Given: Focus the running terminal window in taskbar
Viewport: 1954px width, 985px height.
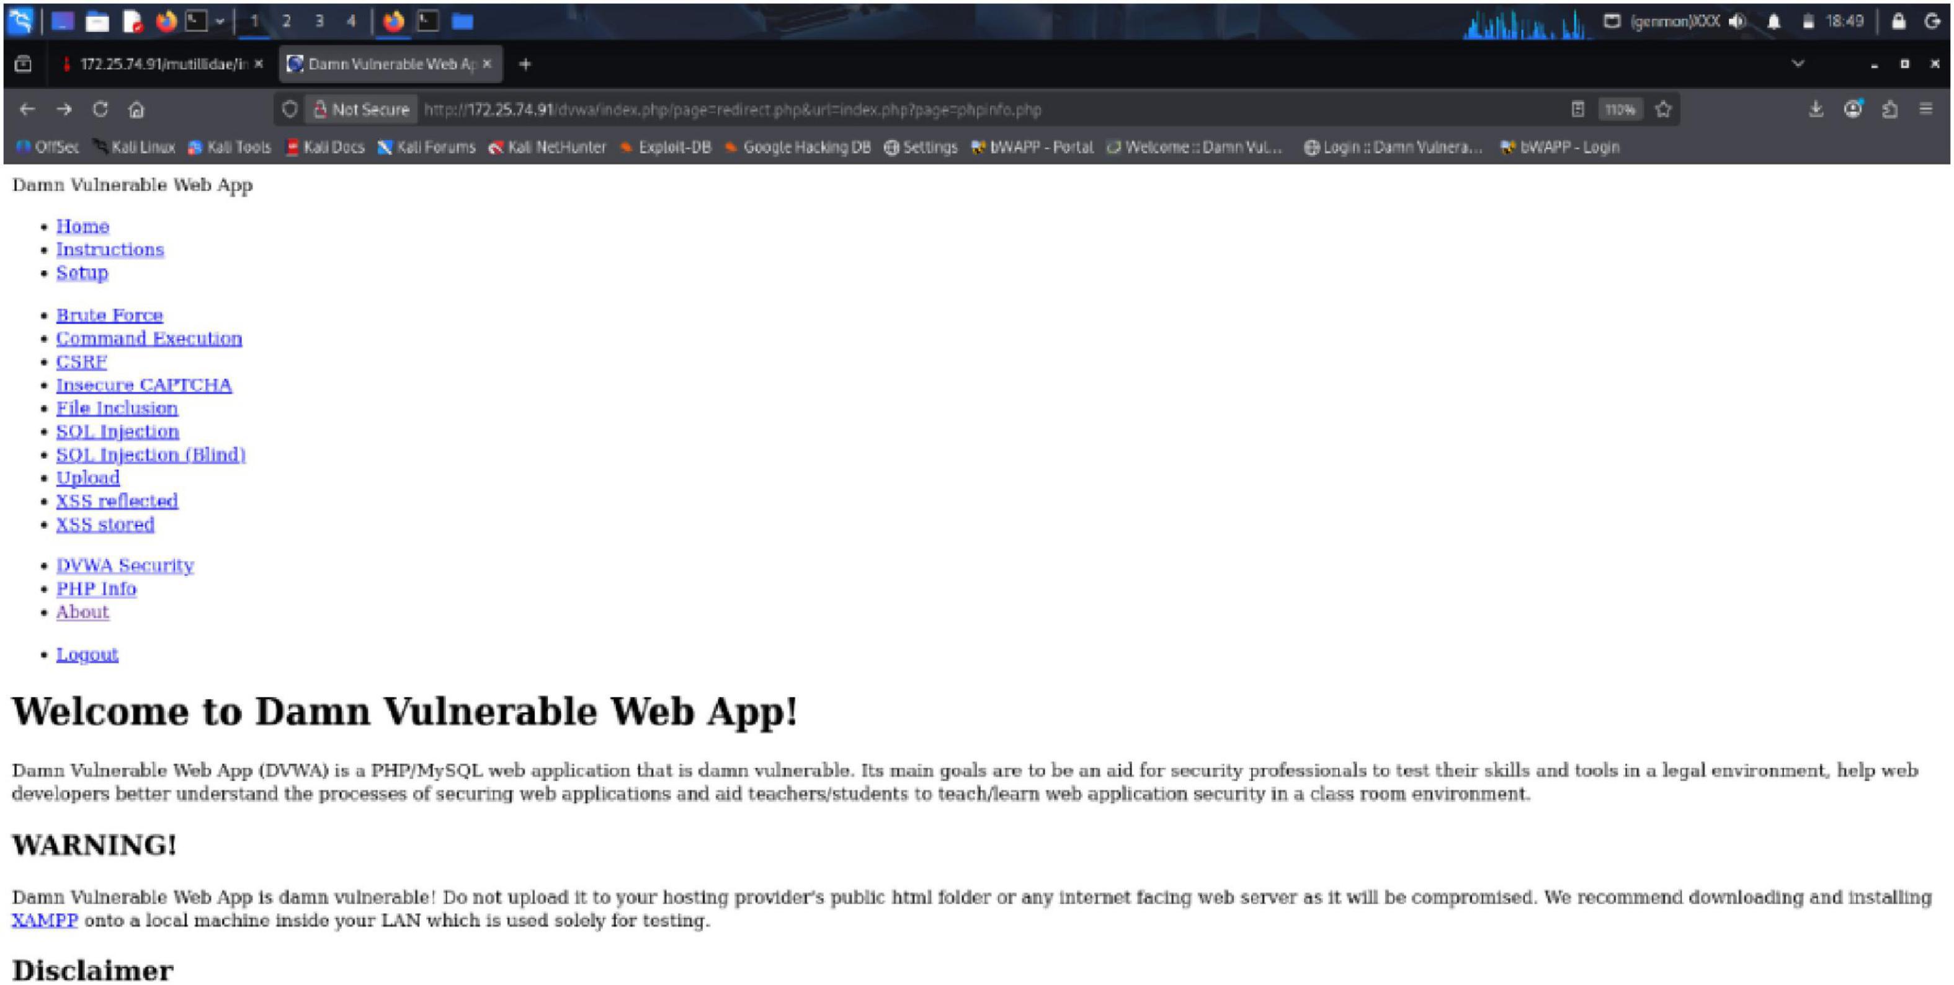Looking at the screenshot, I should tap(429, 21).
